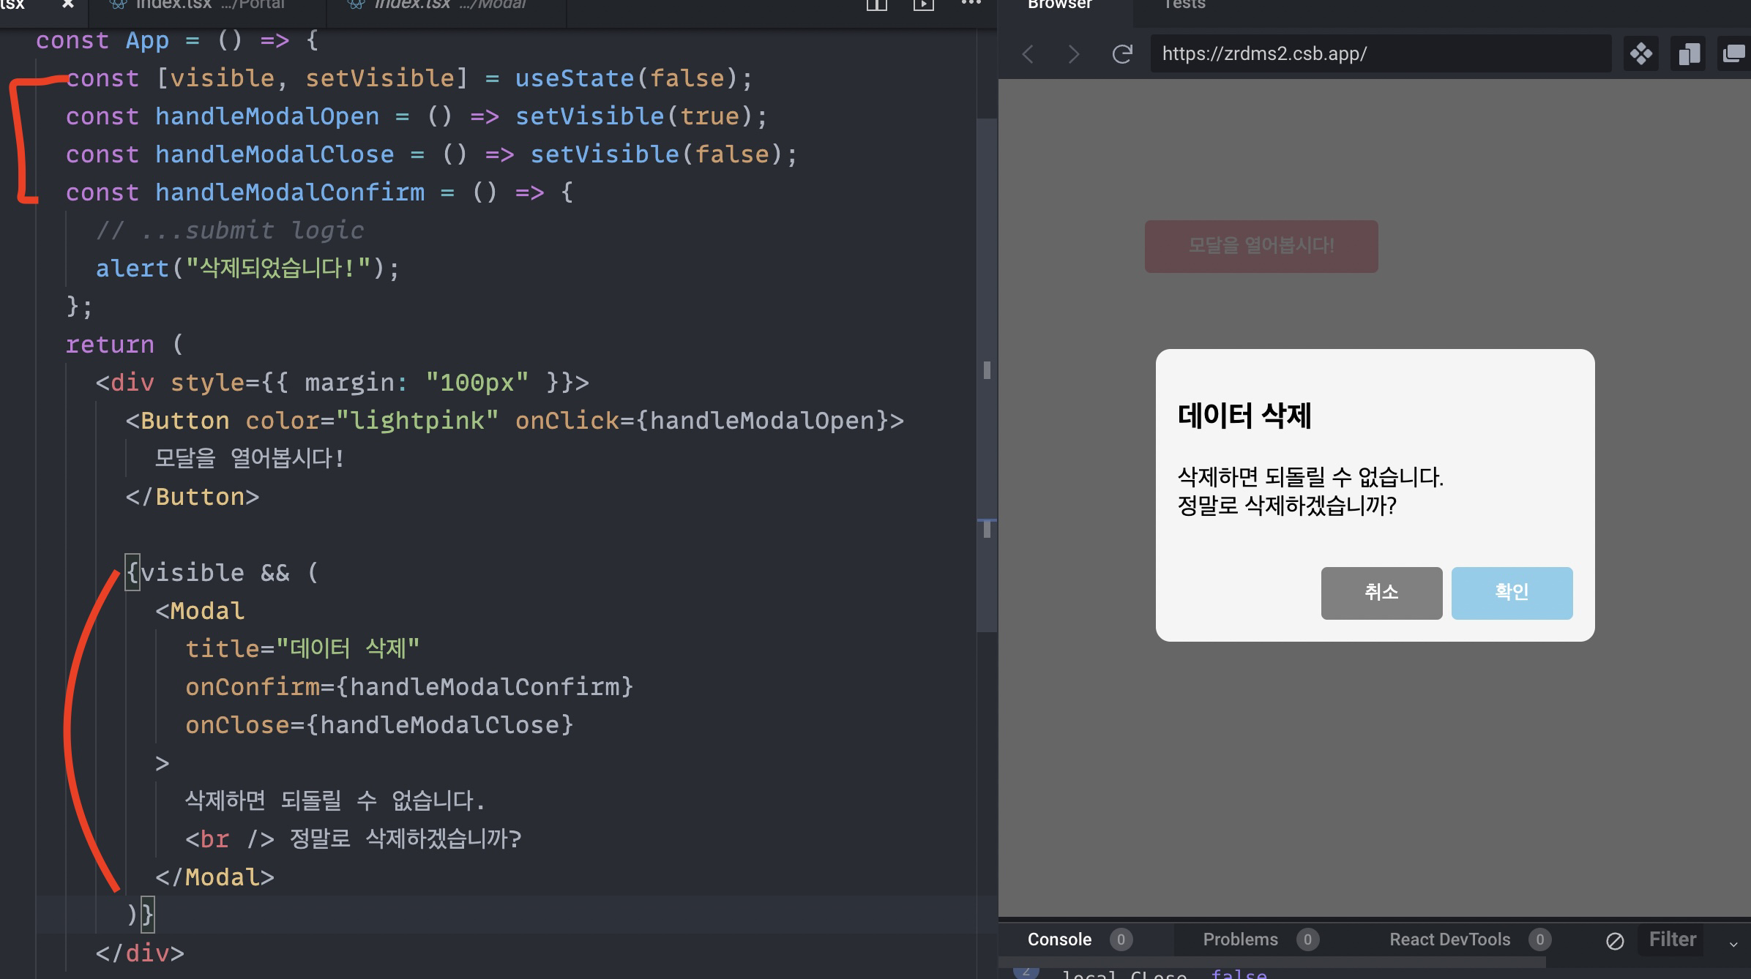Collapse the console panel chevron
The height and width of the screenshot is (979, 1751).
point(1733,944)
